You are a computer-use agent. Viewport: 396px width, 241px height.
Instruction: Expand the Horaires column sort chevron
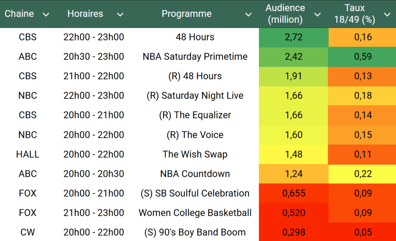[120, 15]
